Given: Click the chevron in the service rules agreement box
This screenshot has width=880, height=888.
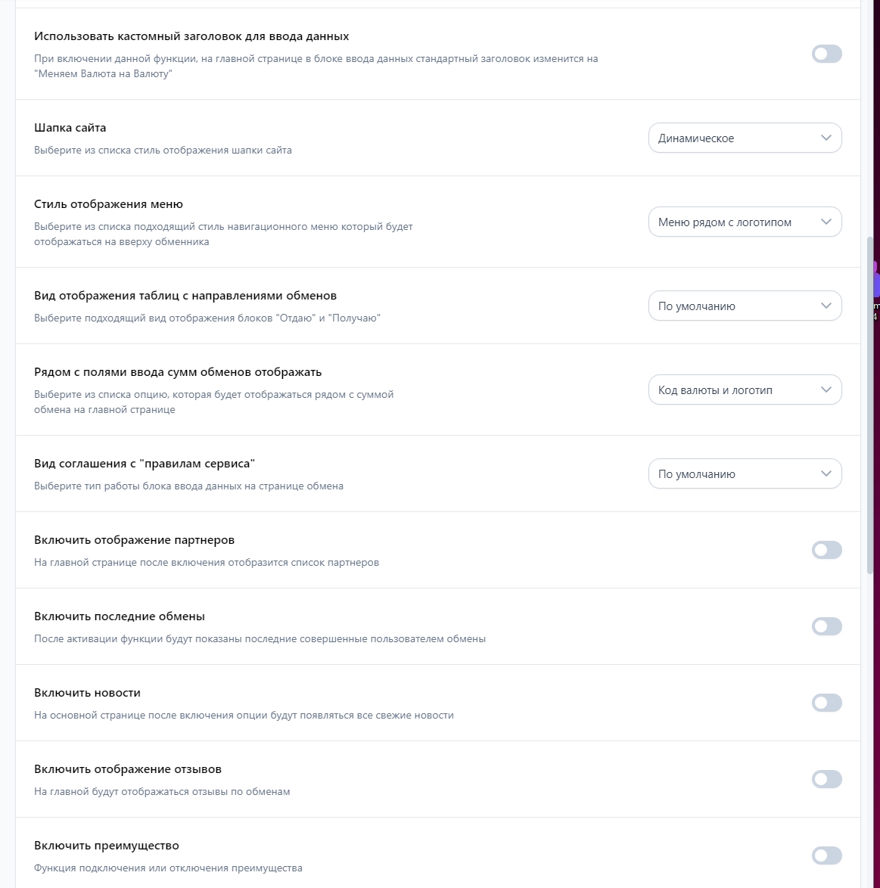Looking at the screenshot, I should pyautogui.click(x=826, y=473).
